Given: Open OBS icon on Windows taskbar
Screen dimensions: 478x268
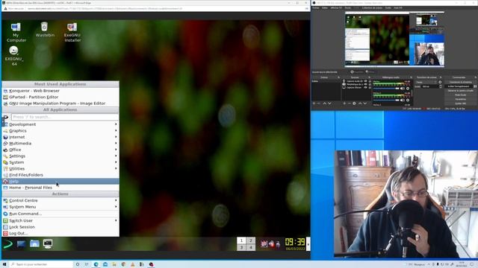Looking at the screenshot, I should (x=151, y=264).
